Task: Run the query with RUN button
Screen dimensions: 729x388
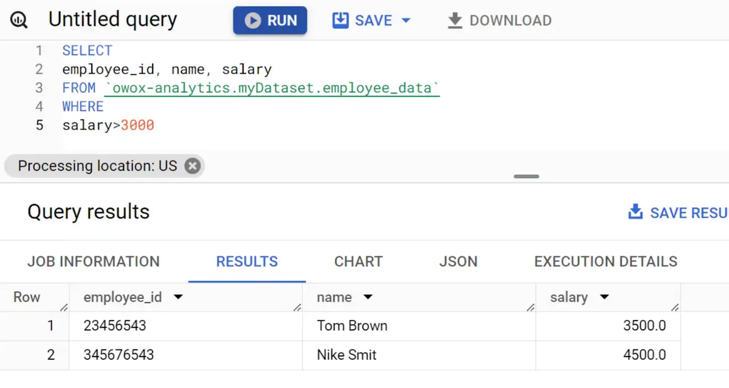Action: click(270, 20)
